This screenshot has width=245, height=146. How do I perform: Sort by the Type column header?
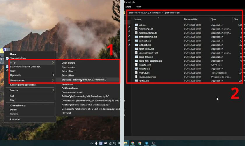point(213,19)
